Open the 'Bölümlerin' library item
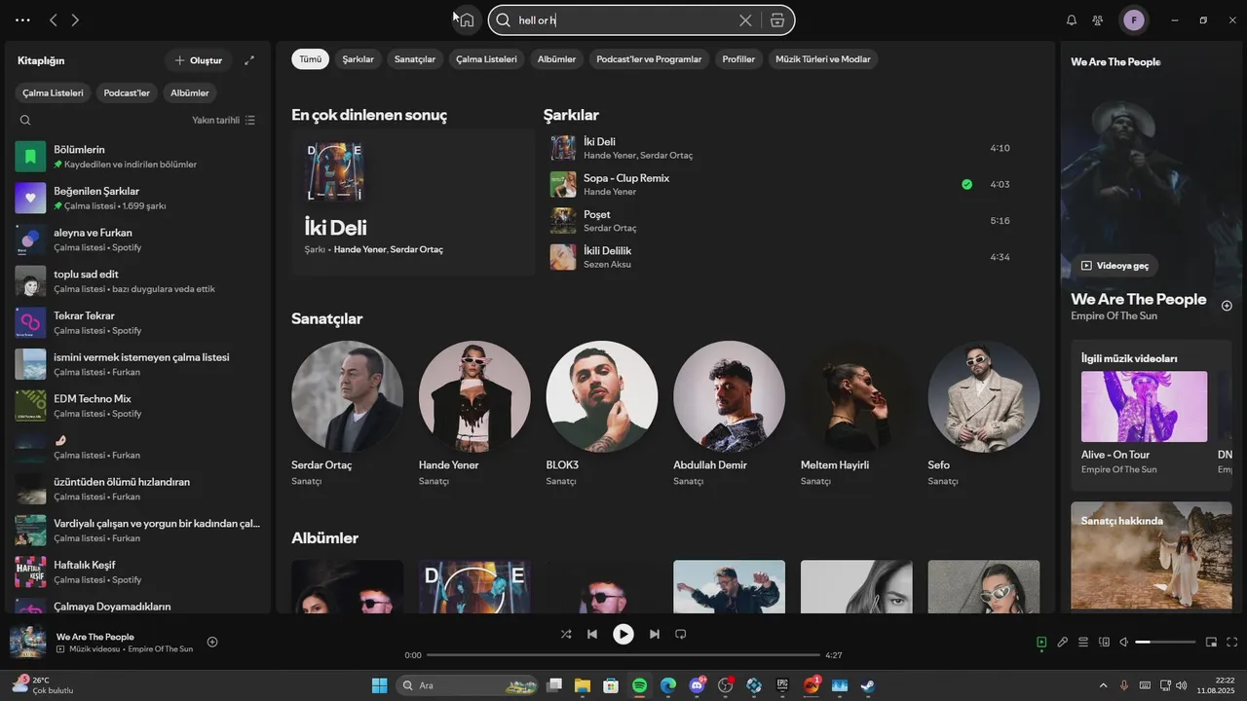This screenshot has height=701, width=1247. tap(137, 156)
